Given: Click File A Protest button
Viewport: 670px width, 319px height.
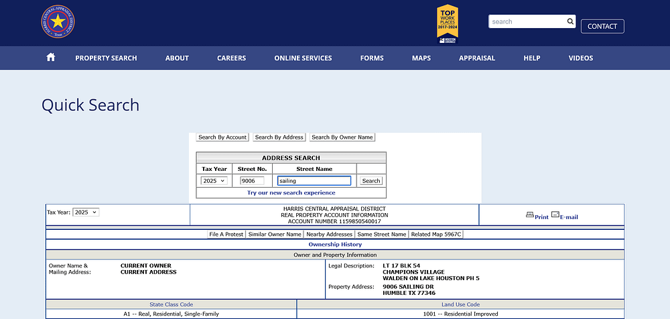Looking at the screenshot, I should coord(226,235).
